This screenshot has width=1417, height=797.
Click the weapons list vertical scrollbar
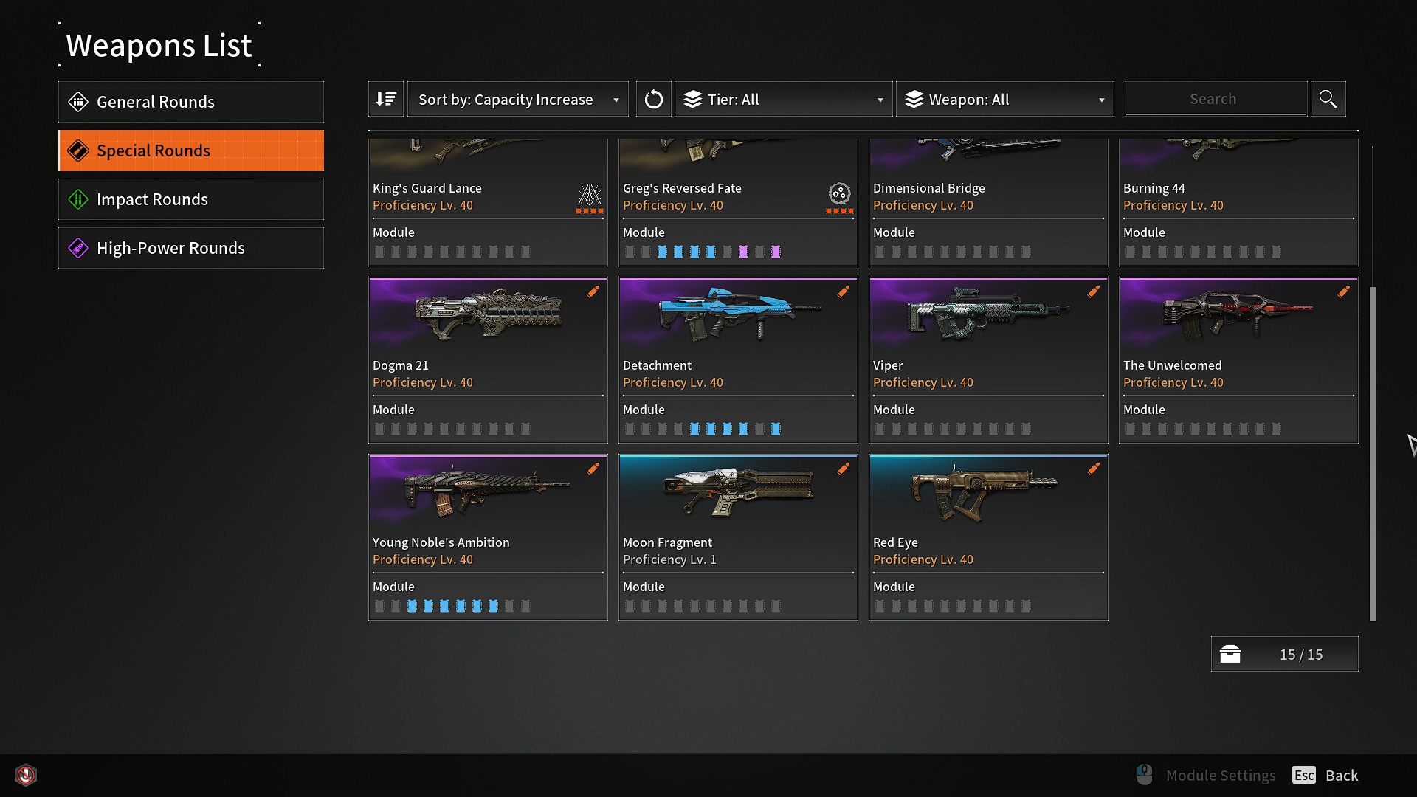coord(1373,454)
